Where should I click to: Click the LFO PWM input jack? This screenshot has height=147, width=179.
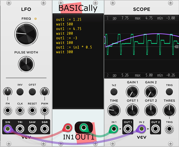click(x=45, y=110)
